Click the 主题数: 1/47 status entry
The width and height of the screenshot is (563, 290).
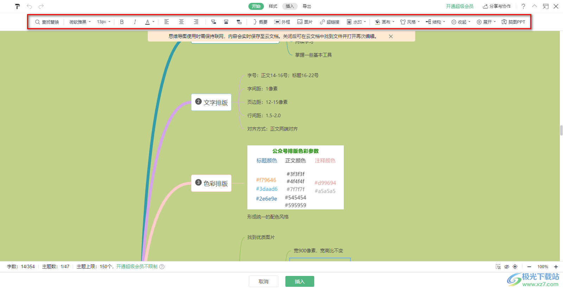[56, 266]
